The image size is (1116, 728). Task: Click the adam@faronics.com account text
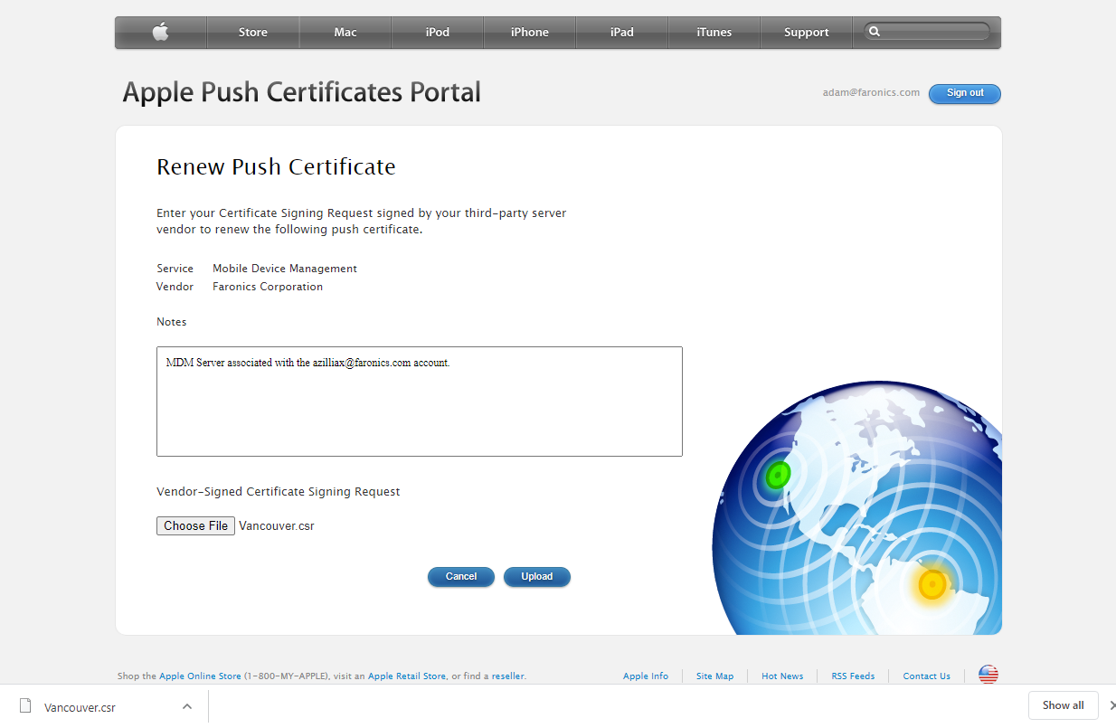click(871, 92)
